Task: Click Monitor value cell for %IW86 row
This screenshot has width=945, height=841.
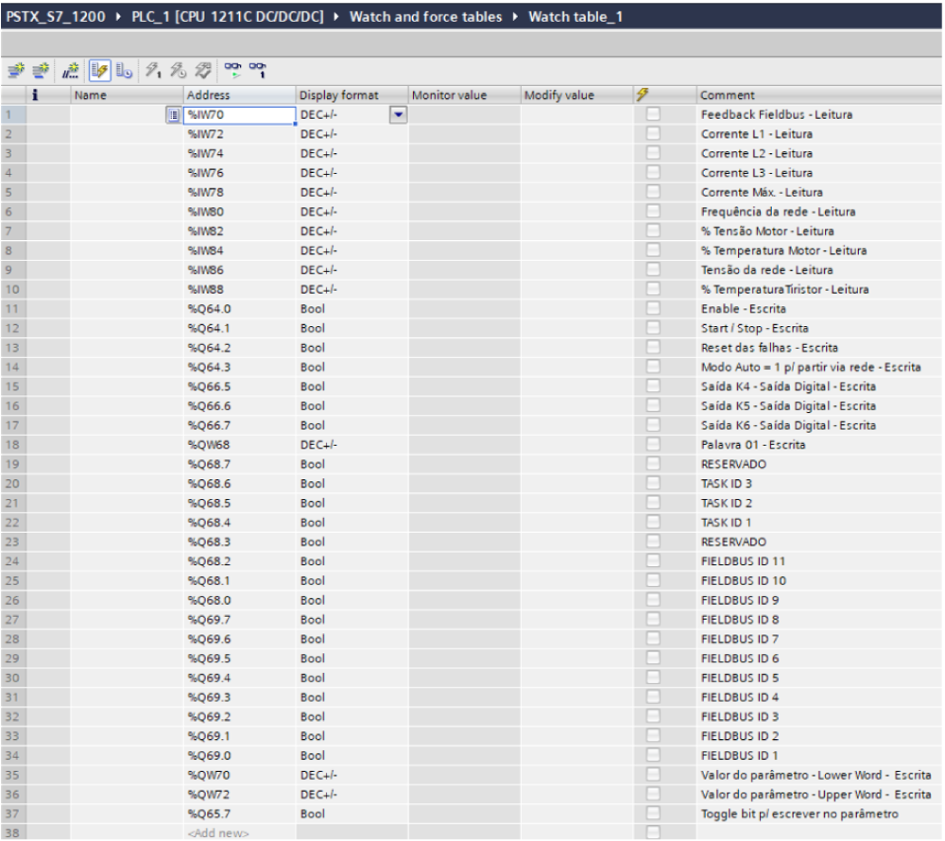Action: pos(465,270)
